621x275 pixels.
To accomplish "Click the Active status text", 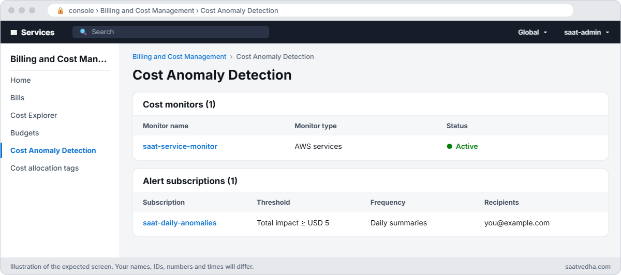I will pyautogui.click(x=467, y=146).
